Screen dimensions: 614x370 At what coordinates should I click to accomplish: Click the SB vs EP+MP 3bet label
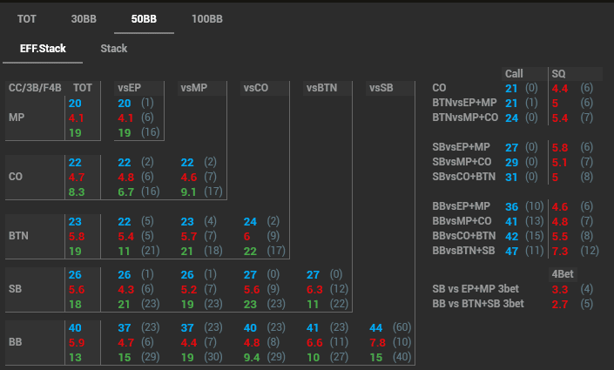[x=478, y=288]
